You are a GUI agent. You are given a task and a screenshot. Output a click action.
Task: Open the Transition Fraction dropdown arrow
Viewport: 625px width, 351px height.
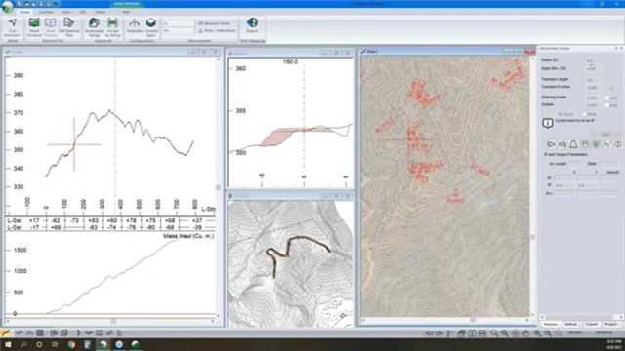coord(612,88)
